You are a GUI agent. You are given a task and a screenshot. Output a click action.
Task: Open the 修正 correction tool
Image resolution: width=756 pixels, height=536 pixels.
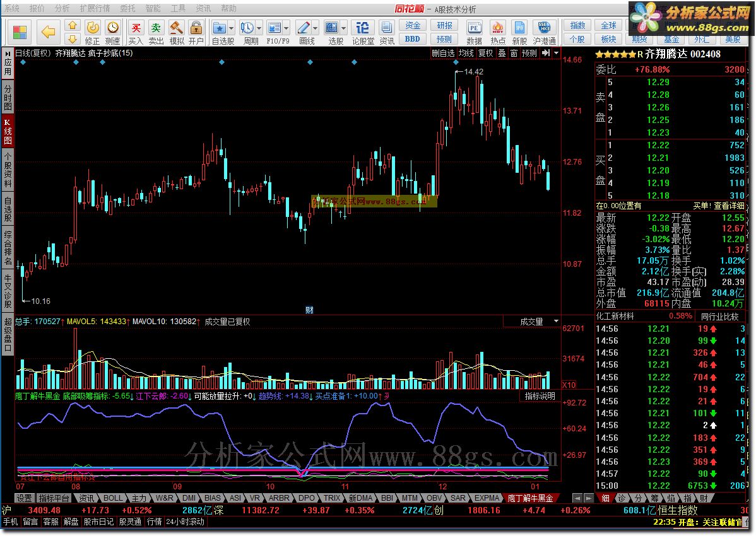click(x=92, y=33)
